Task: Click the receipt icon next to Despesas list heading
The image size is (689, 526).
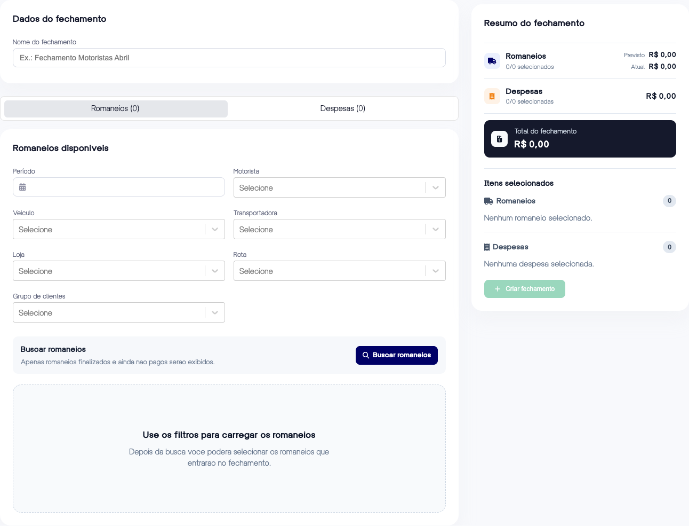Action: [487, 247]
